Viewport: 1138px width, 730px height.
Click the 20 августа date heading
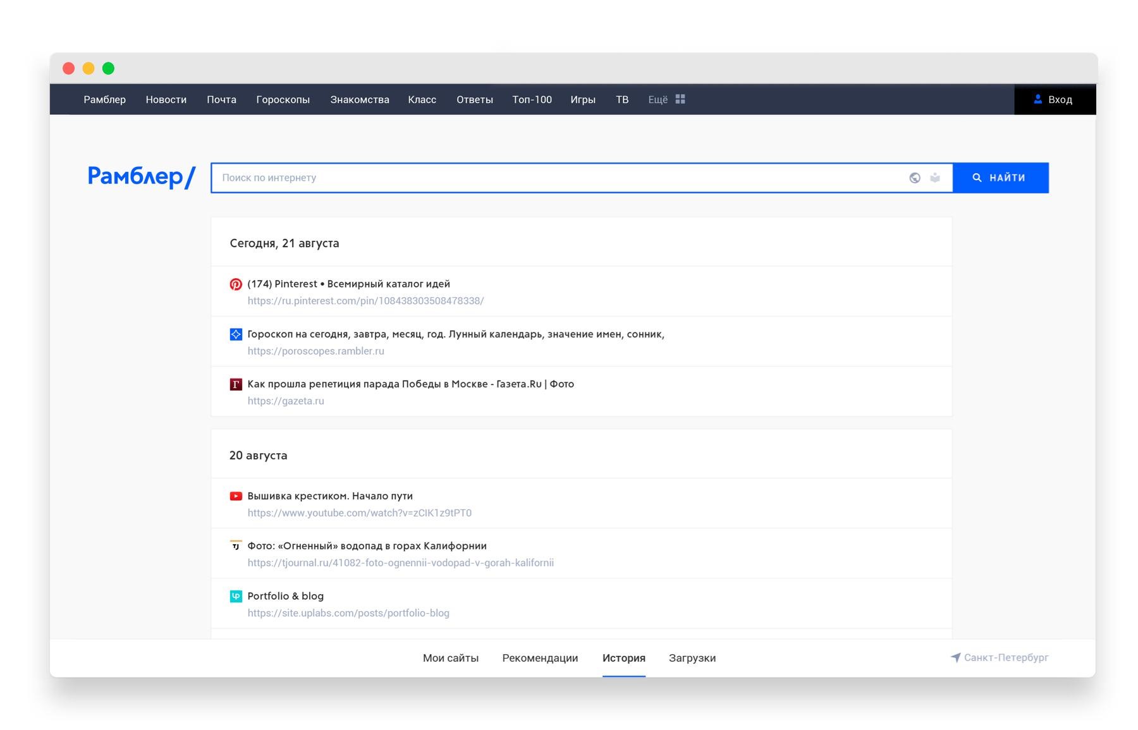[x=258, y=456]
